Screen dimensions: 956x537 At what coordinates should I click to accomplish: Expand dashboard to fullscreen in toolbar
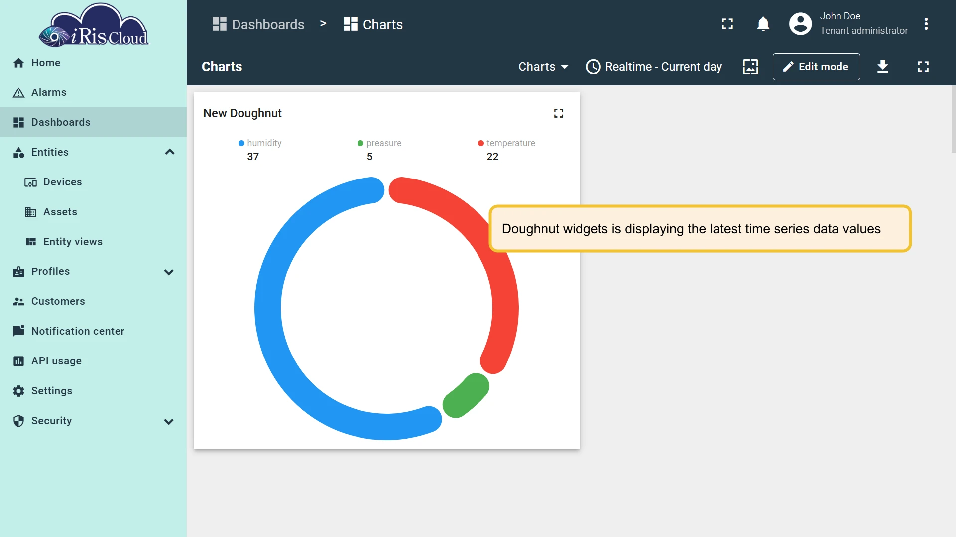pyautogui.click(x=923, y=67)
